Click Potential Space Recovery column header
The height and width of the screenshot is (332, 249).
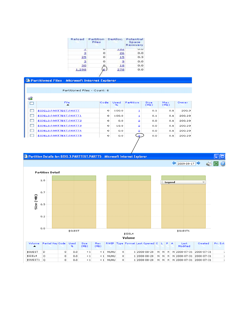tap(134, 42)
